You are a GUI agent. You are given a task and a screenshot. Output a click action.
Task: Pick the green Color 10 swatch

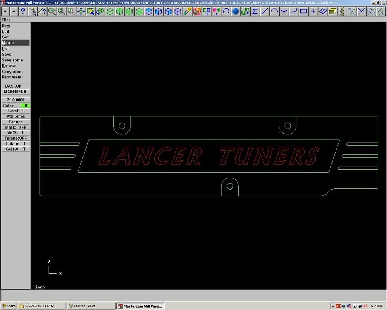(x=25, y=106)
